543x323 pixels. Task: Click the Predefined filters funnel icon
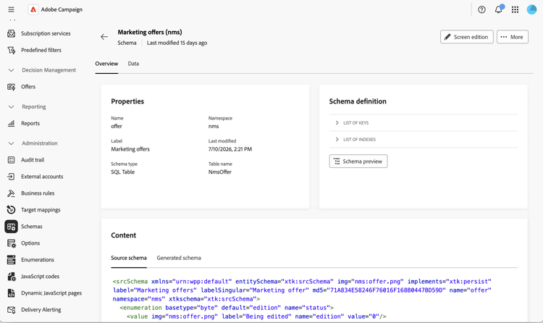pos(11,50)
